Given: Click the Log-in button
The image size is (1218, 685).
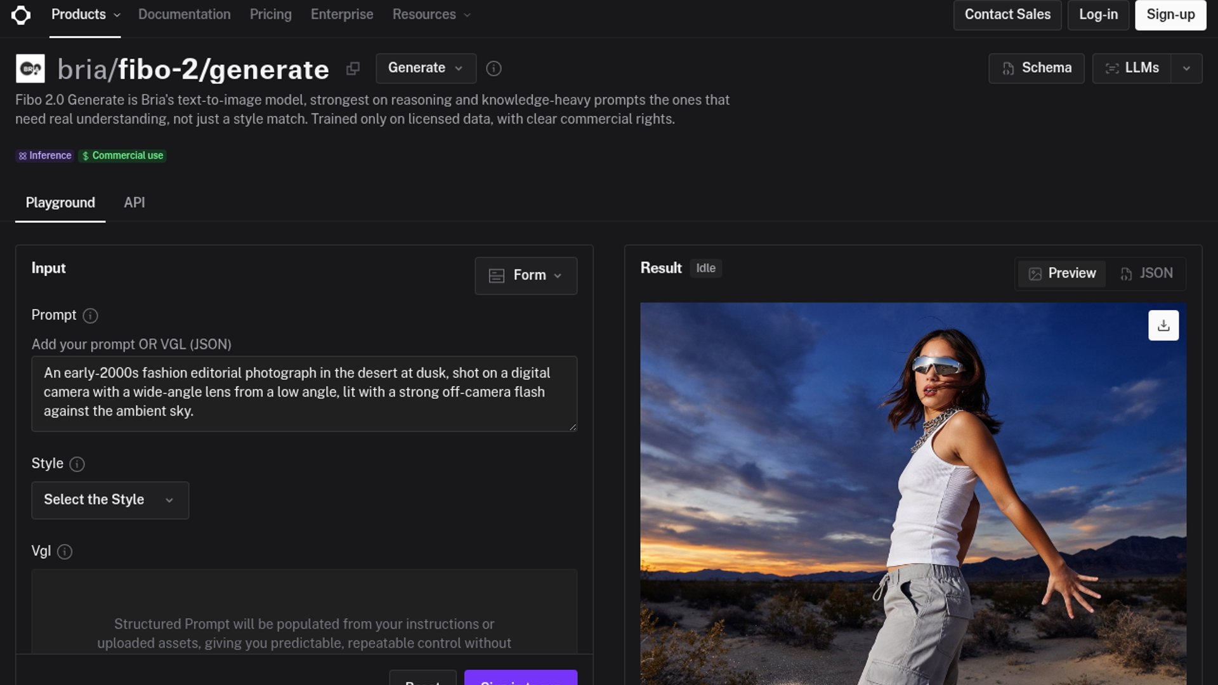Looking at the screenshot, I should click(x=1099, y=15).
